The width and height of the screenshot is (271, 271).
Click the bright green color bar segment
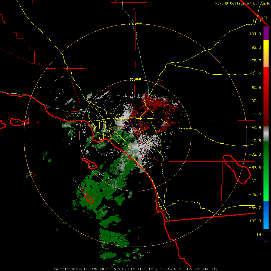click(x=266, y=171)
